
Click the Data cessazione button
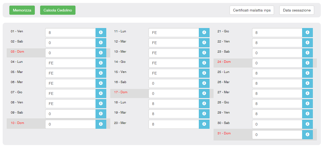pos(297,10)
